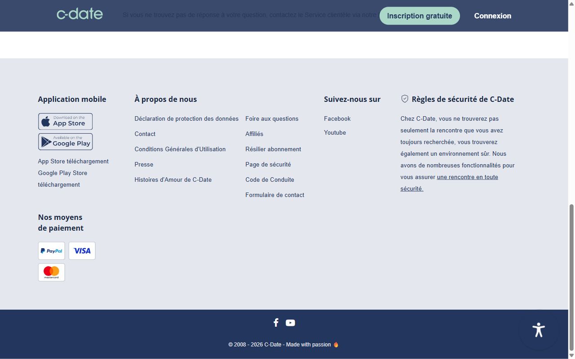Click the PayPal payment logo
Viewport: 575px width, 359px height.
point(51,251)
